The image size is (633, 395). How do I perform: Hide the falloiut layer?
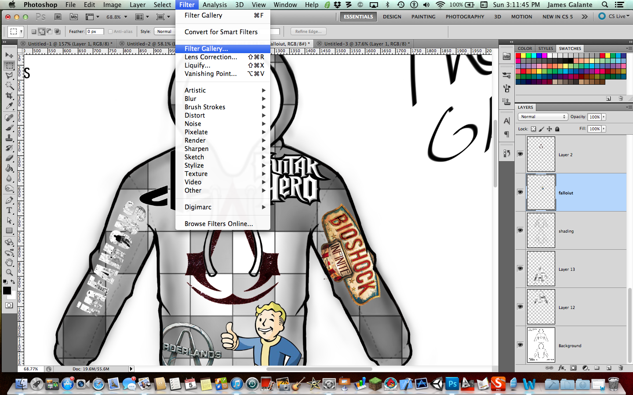(x=520, y=192)
